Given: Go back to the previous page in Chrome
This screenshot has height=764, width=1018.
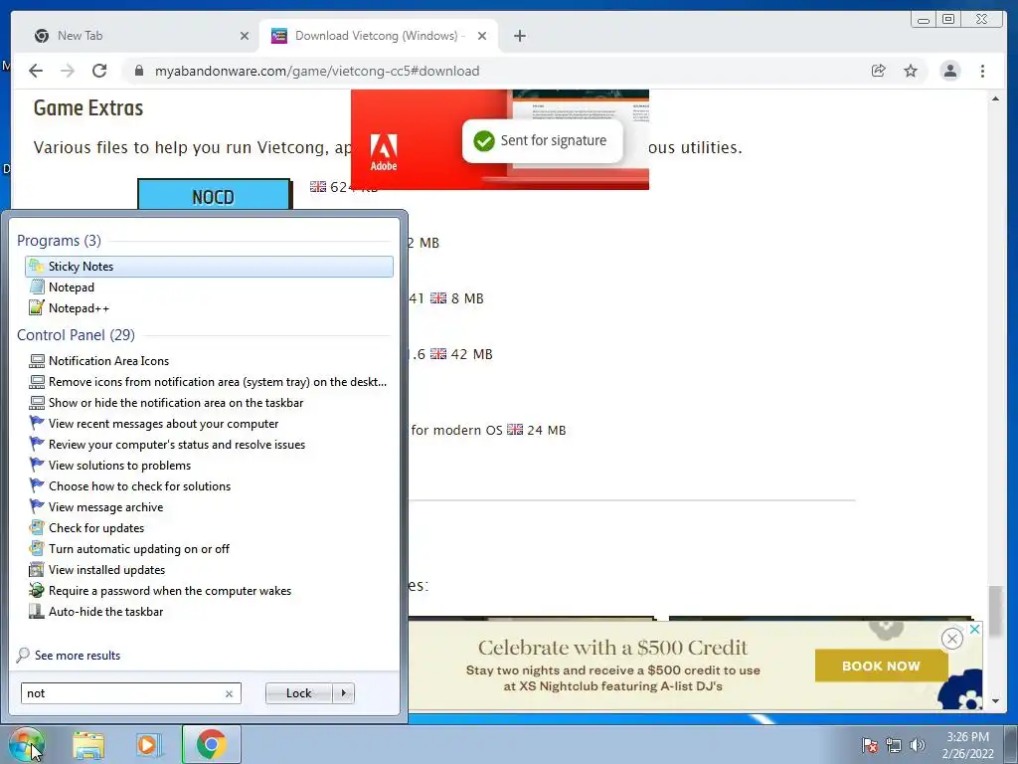Looking at the screenshot, I should tap(36, 71).
